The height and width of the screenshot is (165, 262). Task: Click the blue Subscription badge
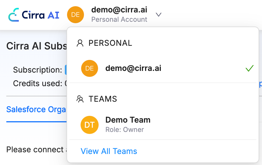66,70
